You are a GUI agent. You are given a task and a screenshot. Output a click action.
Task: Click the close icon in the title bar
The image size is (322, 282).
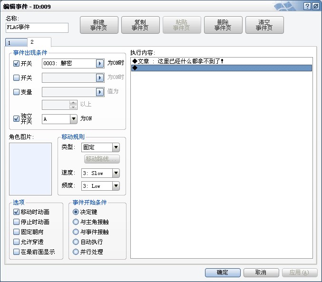(316, 6)
